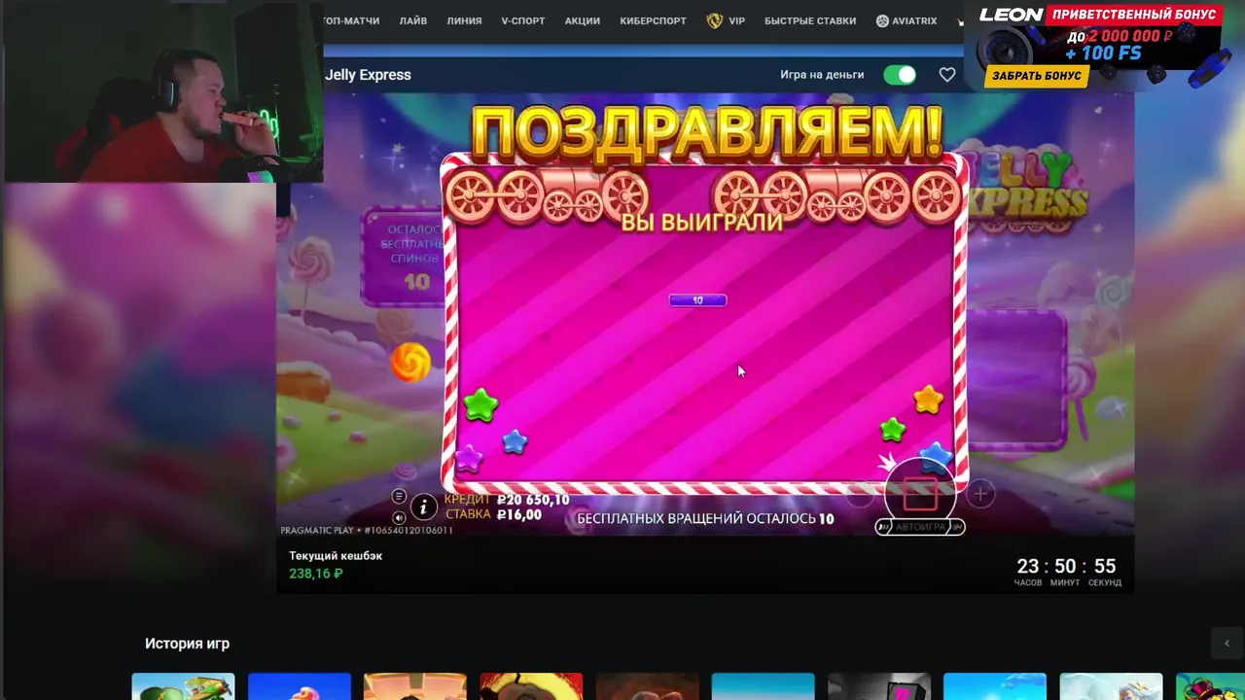Open the Киберспорт section
This screenshot has height=700, width=1245.
(654, 20)
